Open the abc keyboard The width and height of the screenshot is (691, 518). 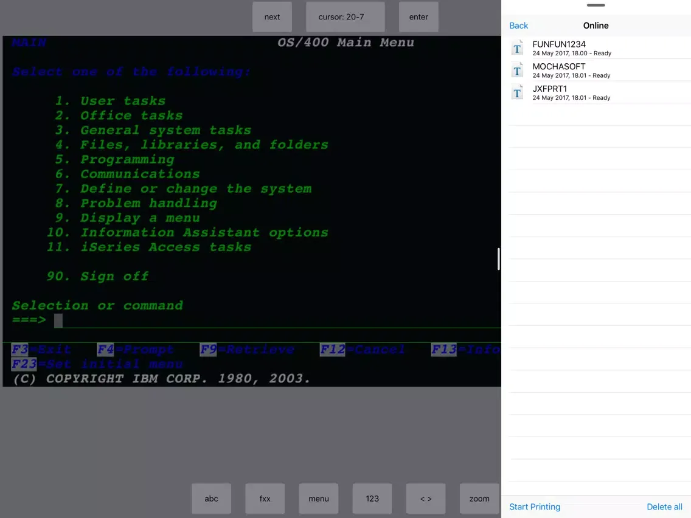211,499
